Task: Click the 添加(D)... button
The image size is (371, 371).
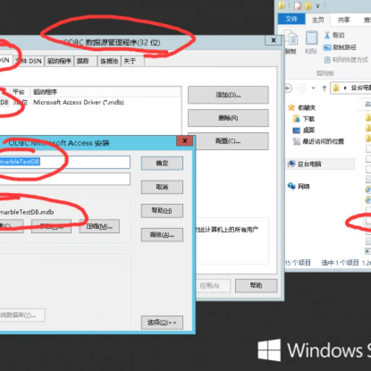Action: pos(228,95)
